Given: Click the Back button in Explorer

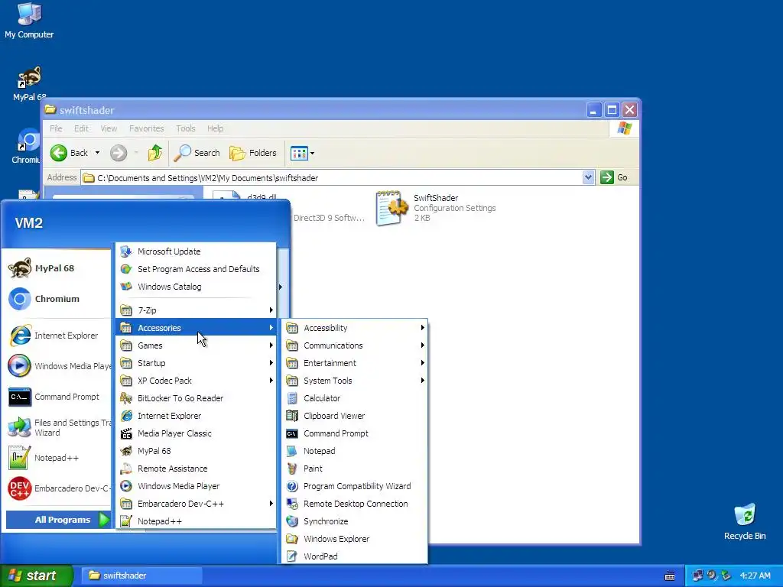Looking at the screenshot, I should (x=70, y=153).
